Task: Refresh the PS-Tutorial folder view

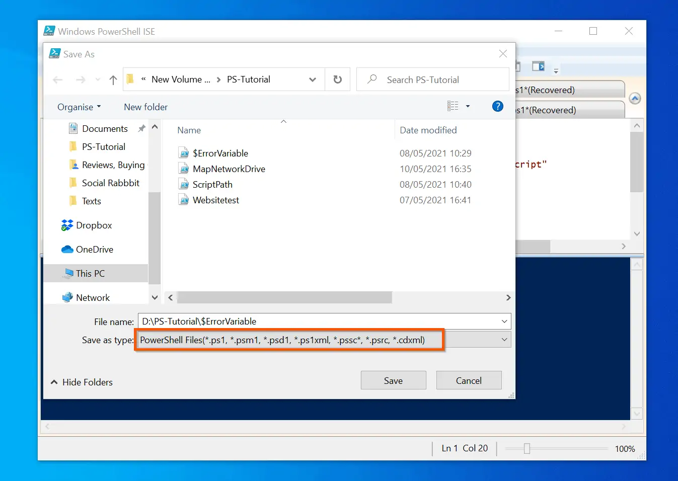Action: (338, 79)
